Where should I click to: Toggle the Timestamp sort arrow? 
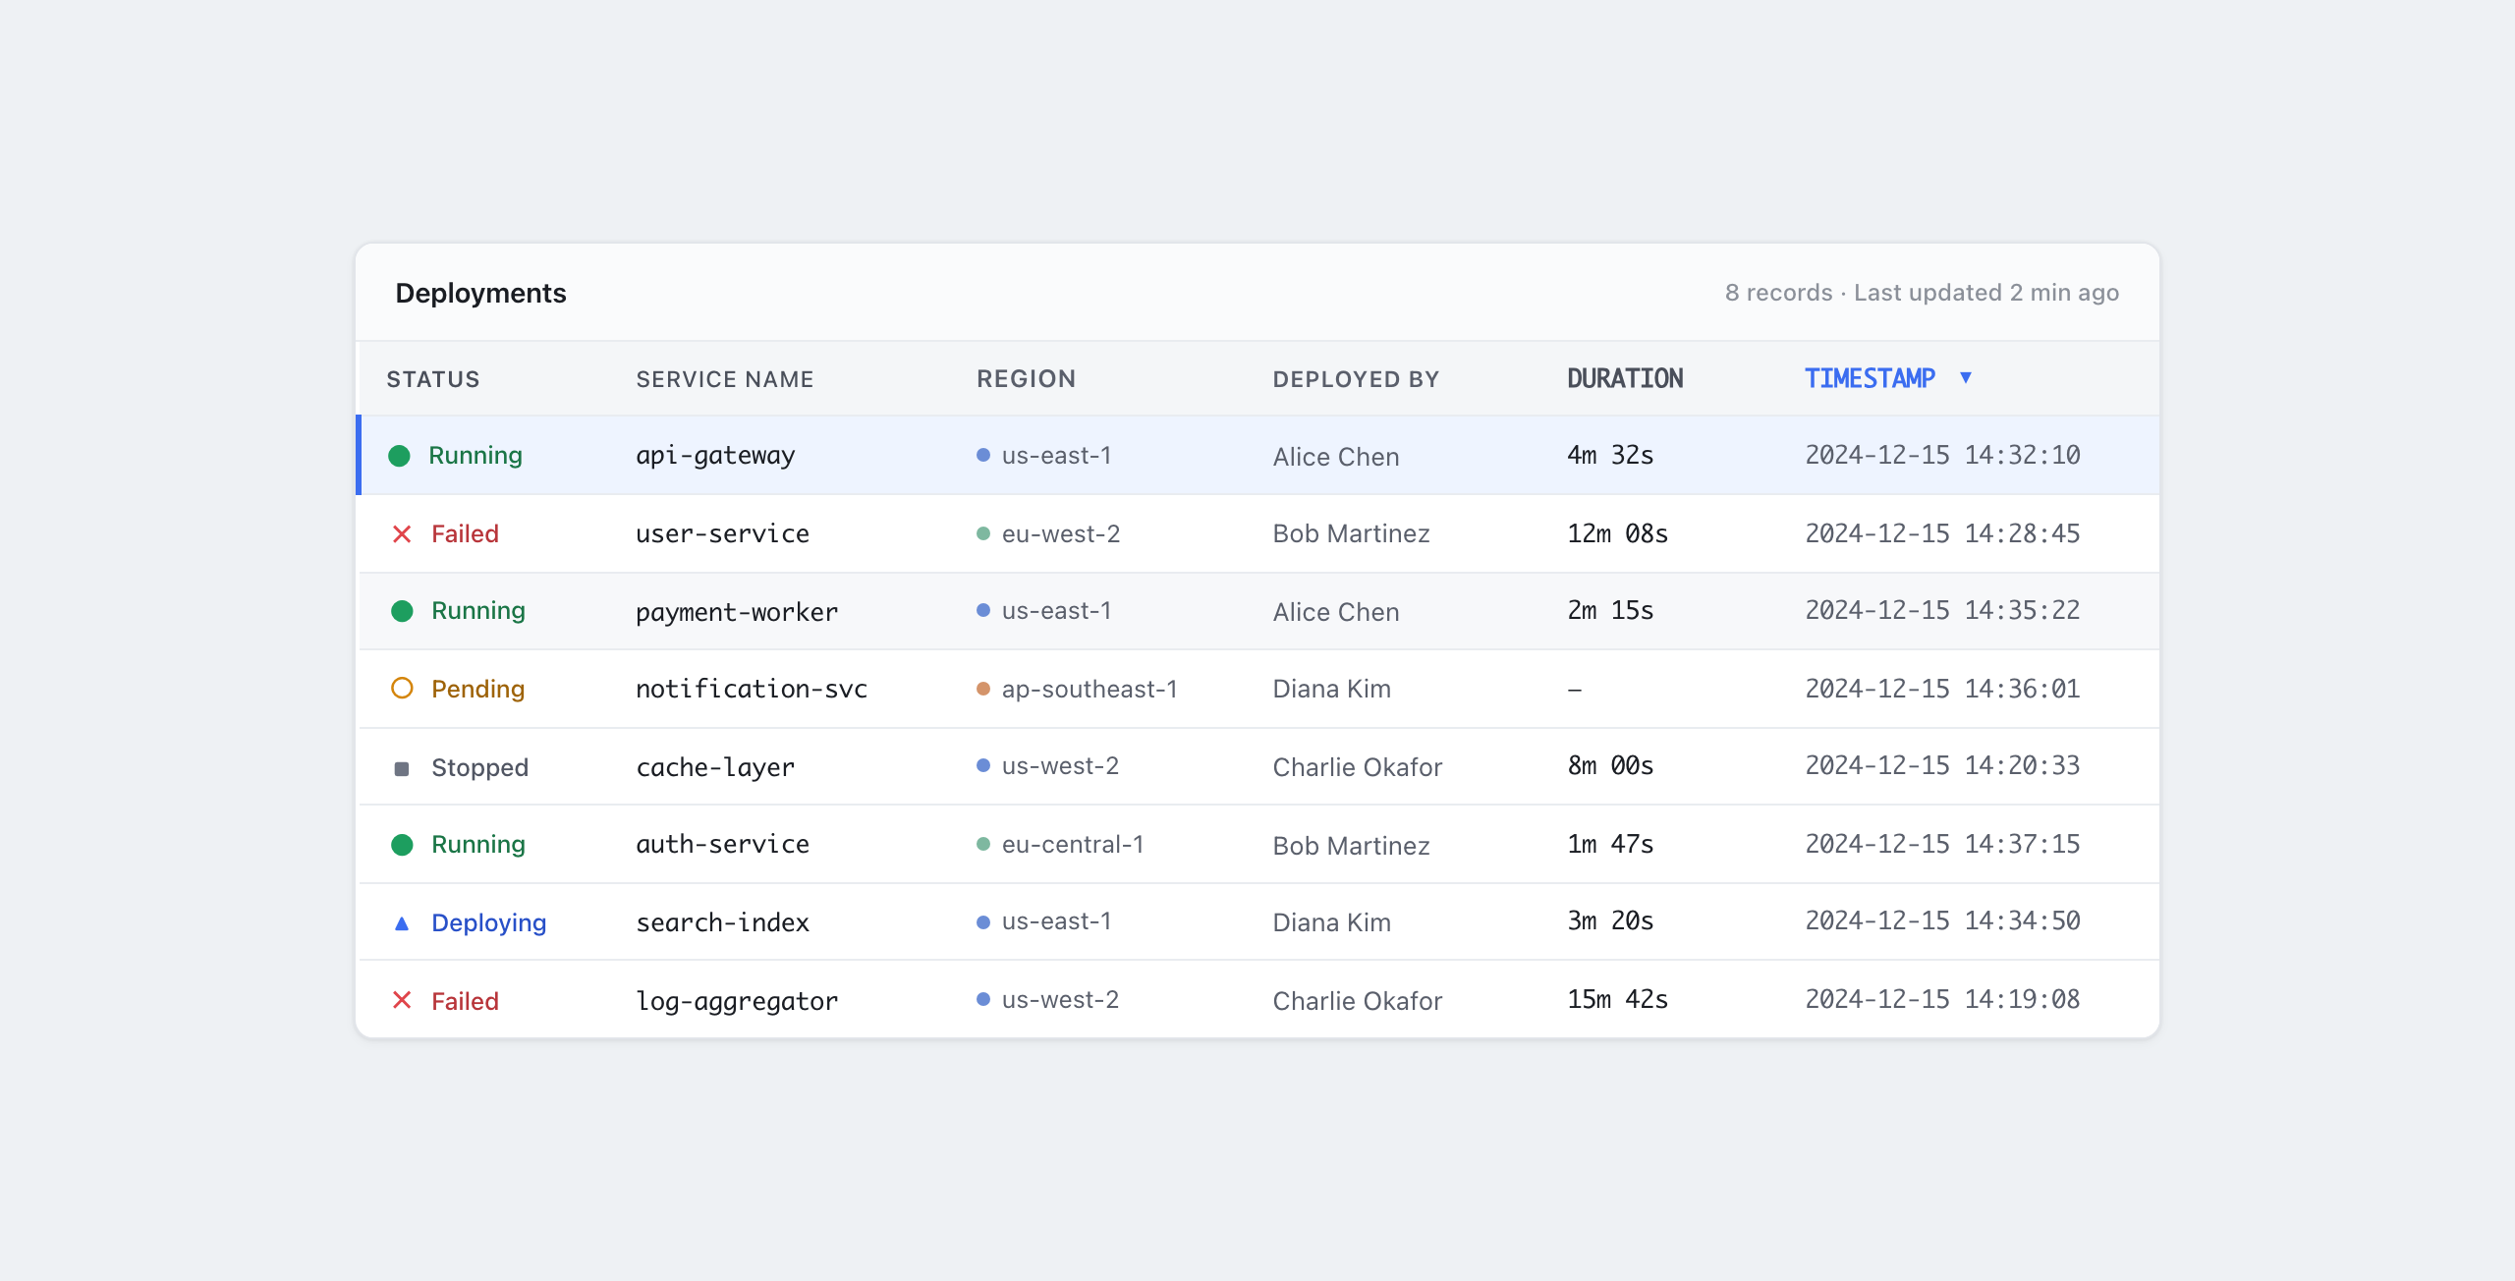(1966, 377)
